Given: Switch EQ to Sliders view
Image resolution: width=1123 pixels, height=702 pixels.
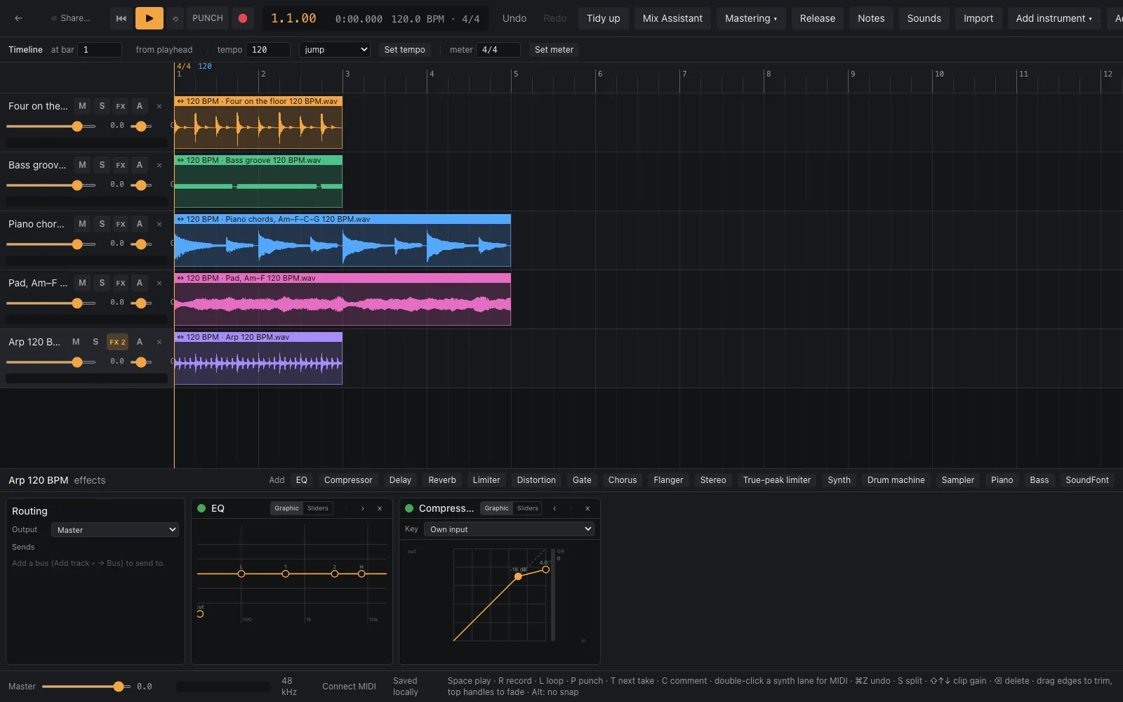Looking at the screenshot, I should tap(318, 508).
